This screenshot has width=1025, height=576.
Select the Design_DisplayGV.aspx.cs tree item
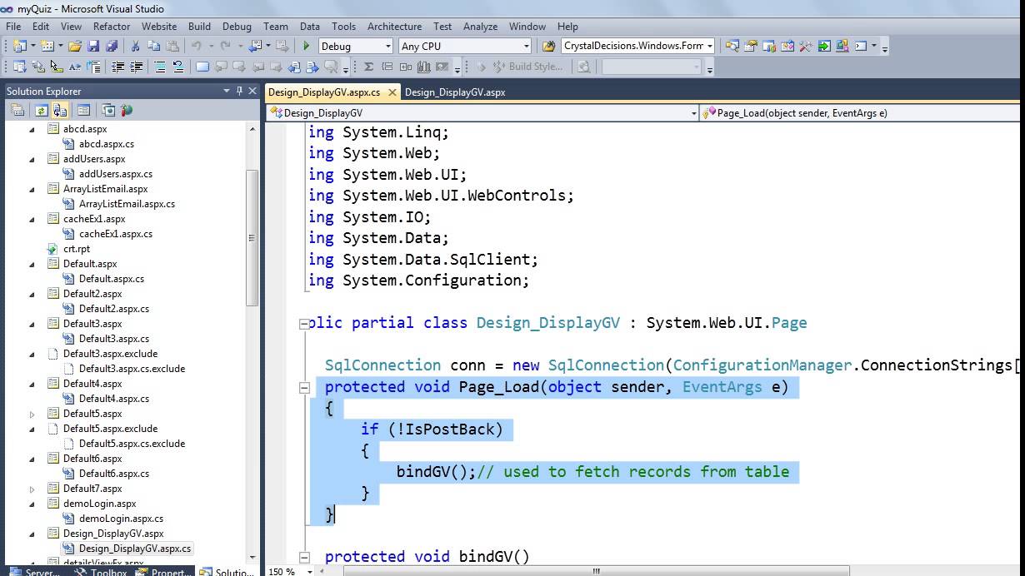click(x=135, y=549)
